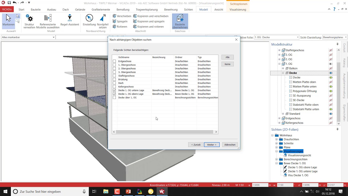Check the 1. Obergeschoss checkbox
The image size is (348, 196).
coord(114,65)
